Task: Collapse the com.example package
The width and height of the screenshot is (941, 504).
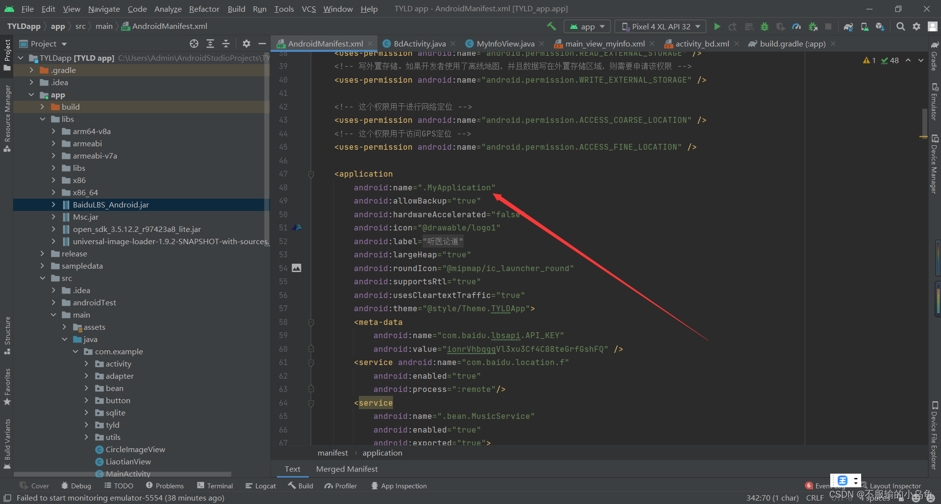Action: click(75, 351)
